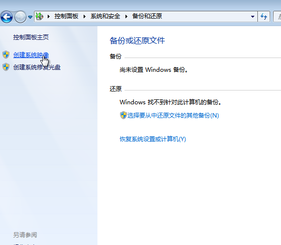Expand the arrow after 控制面板 breadcrumb
The height and width of the screenshot is (245, 281).
pos(85,16)
